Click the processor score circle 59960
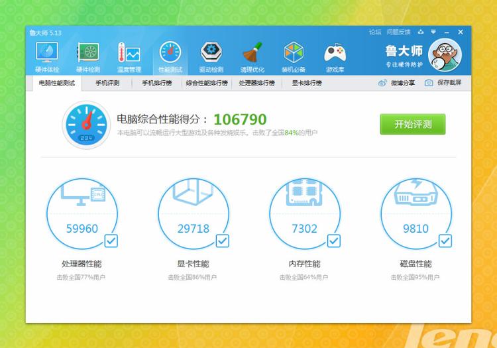Screen dimensions: 497x348 tap(82, 214)
